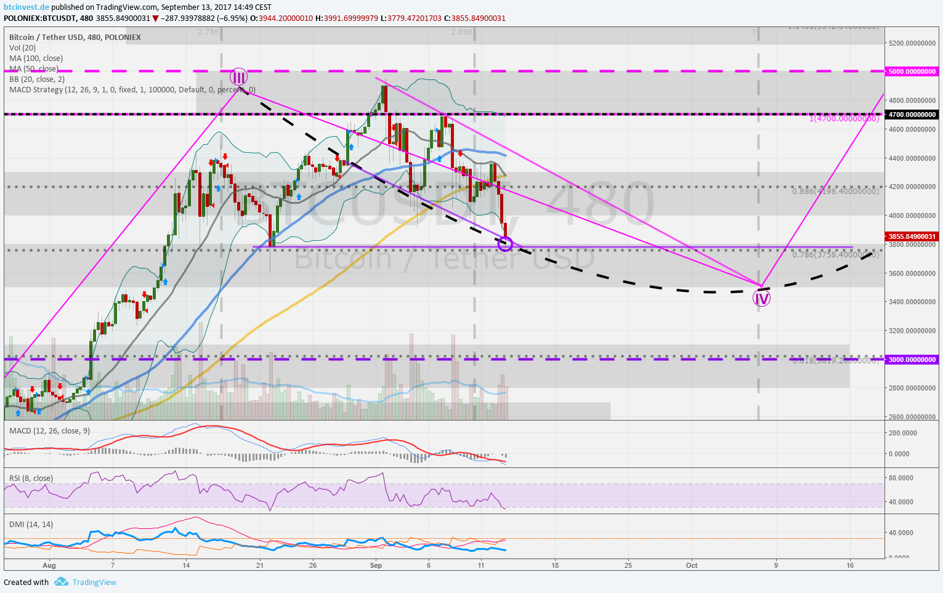This screenshot has height=593, width=943.
Task: Click the 3600.00000000 price axis label
Action: point(913,273)
